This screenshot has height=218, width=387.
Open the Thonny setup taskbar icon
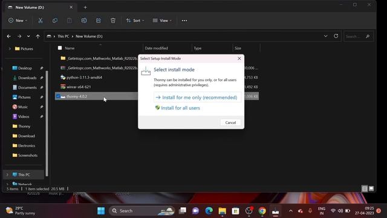[x=276, y=211]
